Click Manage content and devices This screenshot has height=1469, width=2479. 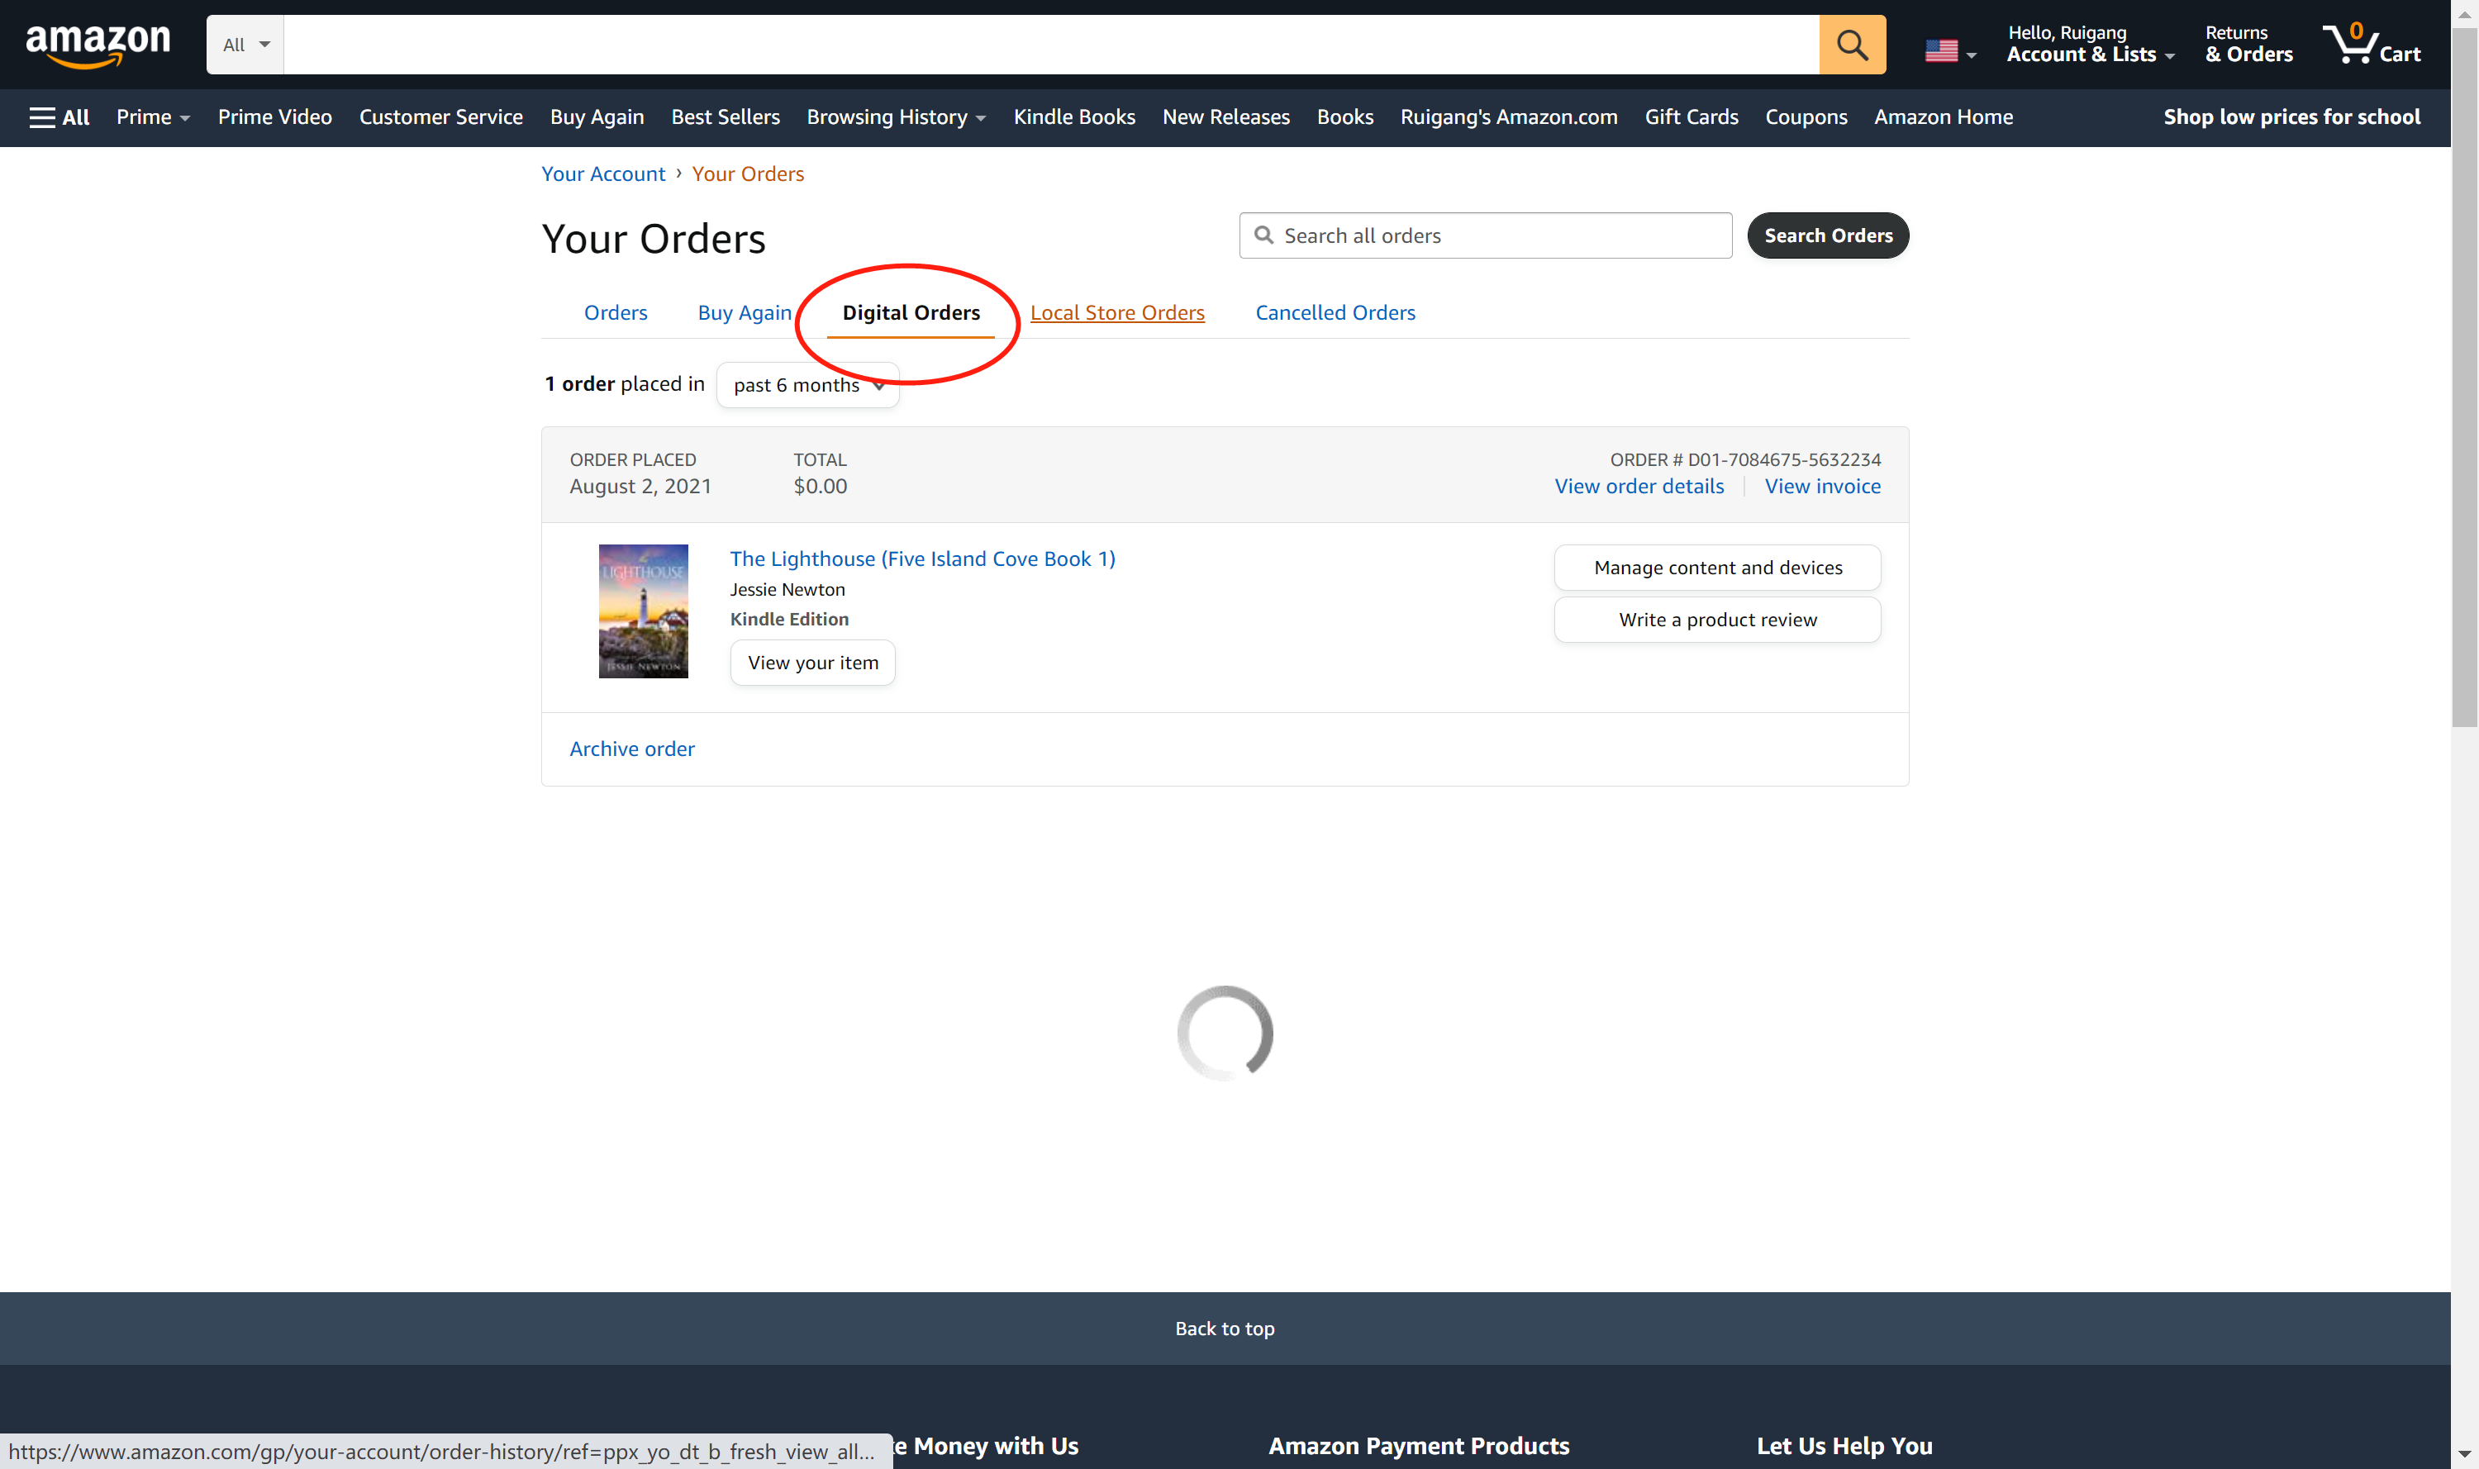(x=1716, y=568)
